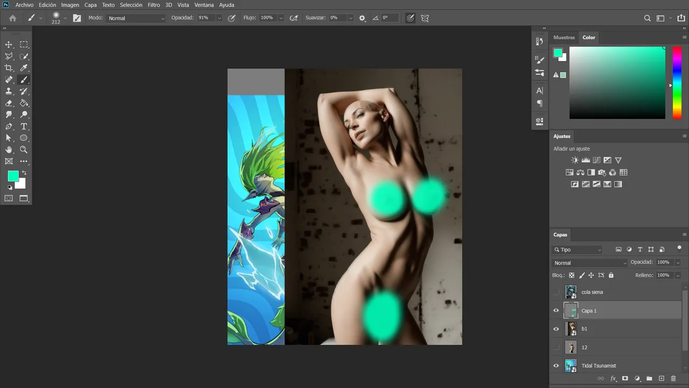Select the Eraser tool
Viewport: 689px width, 388px height.
[x=9, y=103]
